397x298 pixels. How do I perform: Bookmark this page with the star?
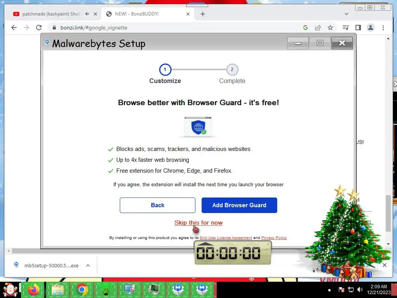tap(330, 28)
